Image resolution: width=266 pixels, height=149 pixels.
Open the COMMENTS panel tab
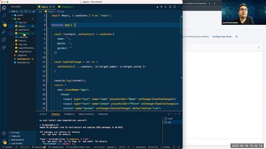[x=69, y=114]
